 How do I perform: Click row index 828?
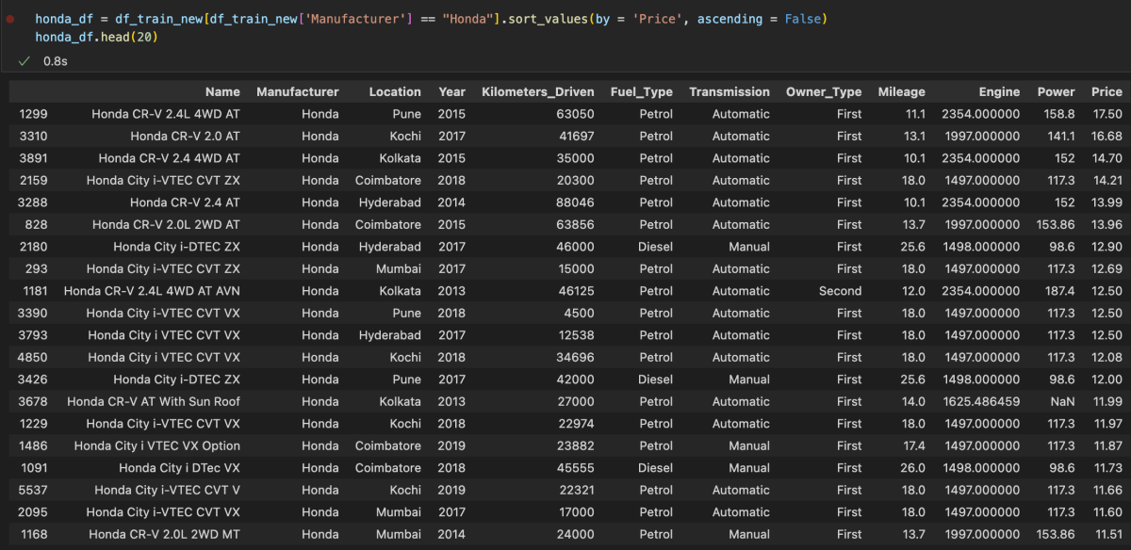[x=37, y=224]
